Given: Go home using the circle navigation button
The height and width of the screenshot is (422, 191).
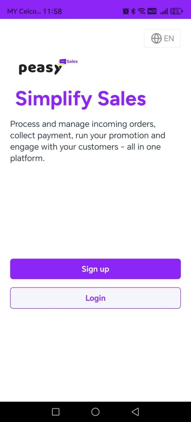Looking at the screenshot, I should 95,412.
